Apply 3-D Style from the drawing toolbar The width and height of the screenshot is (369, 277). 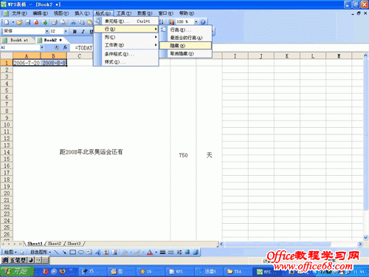click(196, 252)
